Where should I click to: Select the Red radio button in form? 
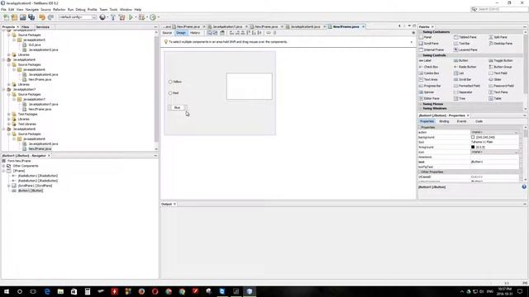click(174, 93)
